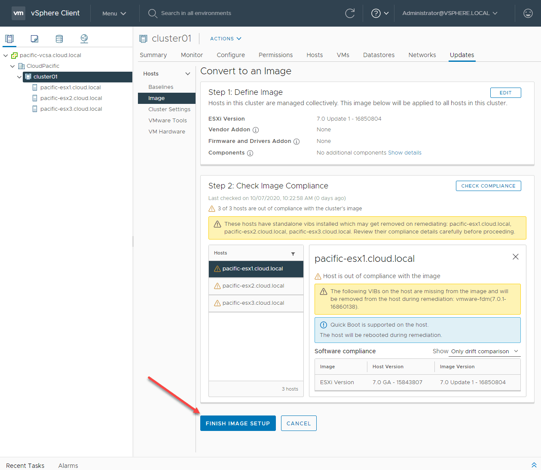Select pacific-esx2.cloud.local in the compliance hosts list
Image resolution: width=541 pixels, height=470 pixels.
click(x=256, y=286)
